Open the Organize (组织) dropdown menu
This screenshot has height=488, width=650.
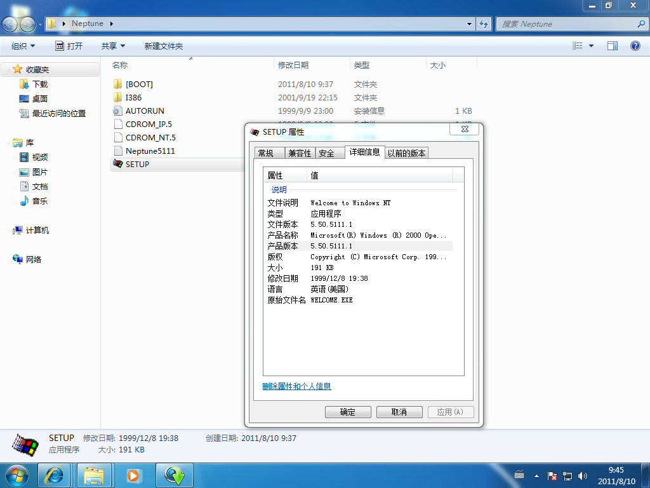pos(23,46)
